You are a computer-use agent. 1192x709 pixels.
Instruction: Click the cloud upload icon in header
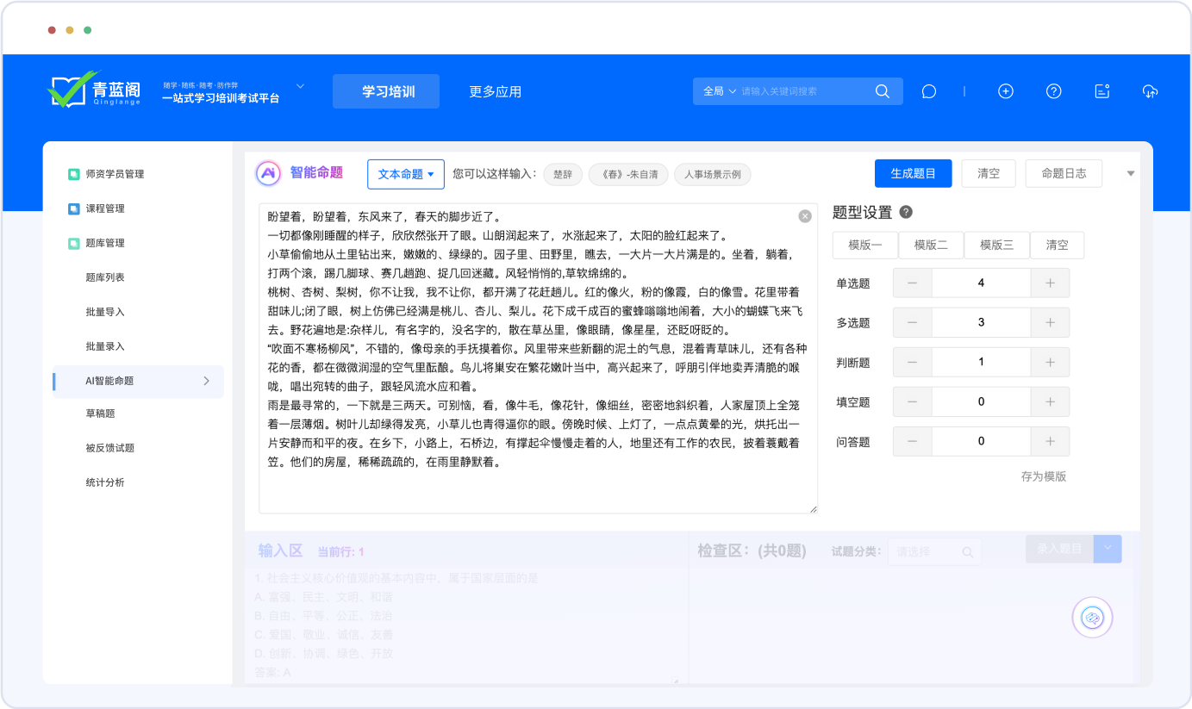coord(1150,91)
